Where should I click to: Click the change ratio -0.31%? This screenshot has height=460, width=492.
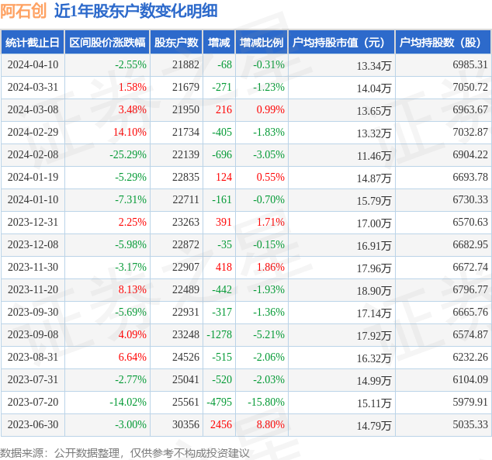269,64
